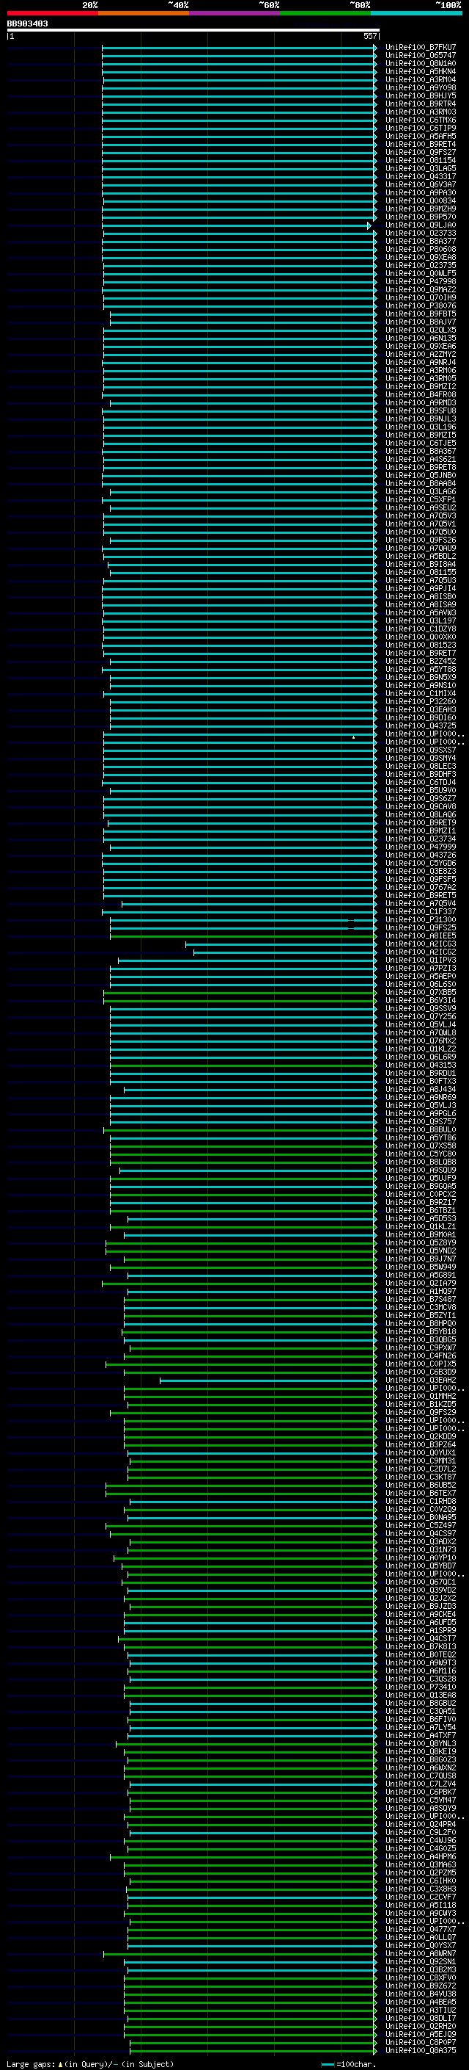Select UniRef100_A8WRN7 label
Image resolution: width=469 pixels, height=2070 pixels.
[420, 1953]
